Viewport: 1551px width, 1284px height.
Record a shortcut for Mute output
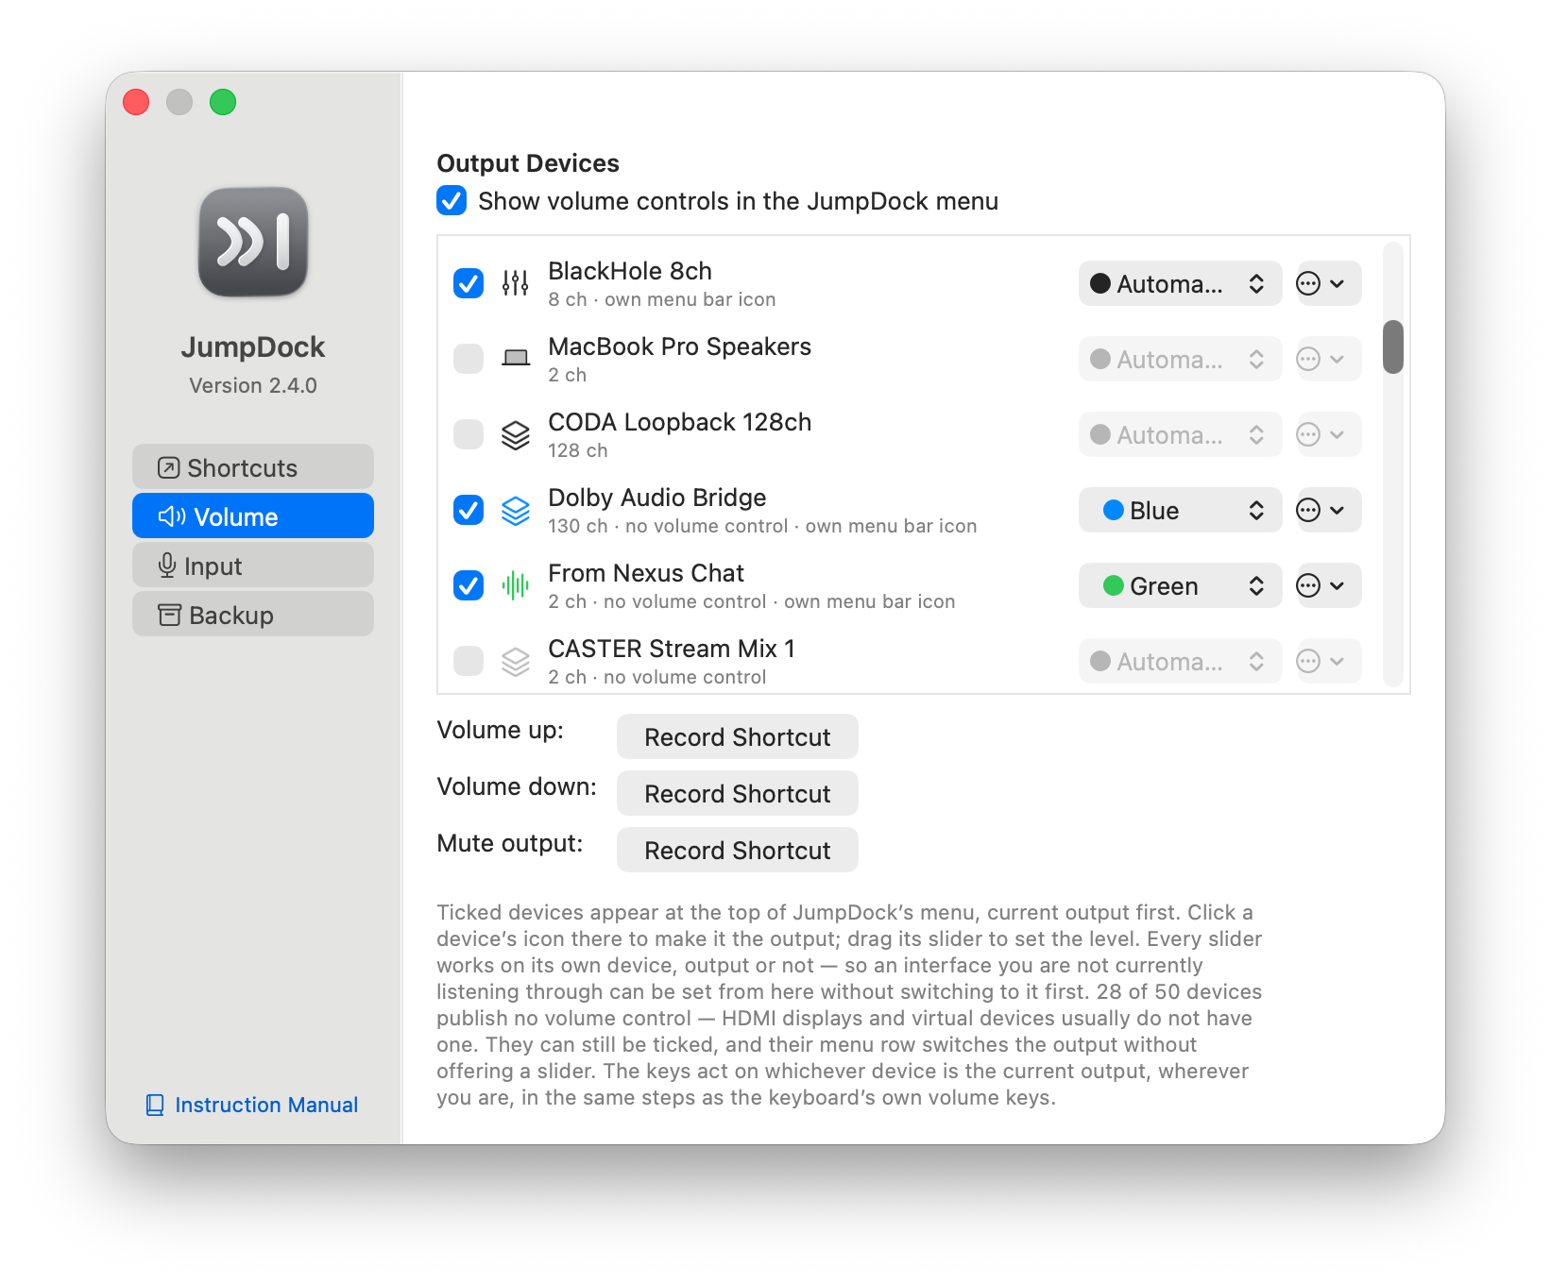point(737,850)
